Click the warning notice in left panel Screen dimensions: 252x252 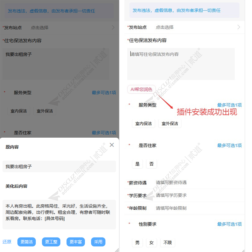[x=59, y=11]
